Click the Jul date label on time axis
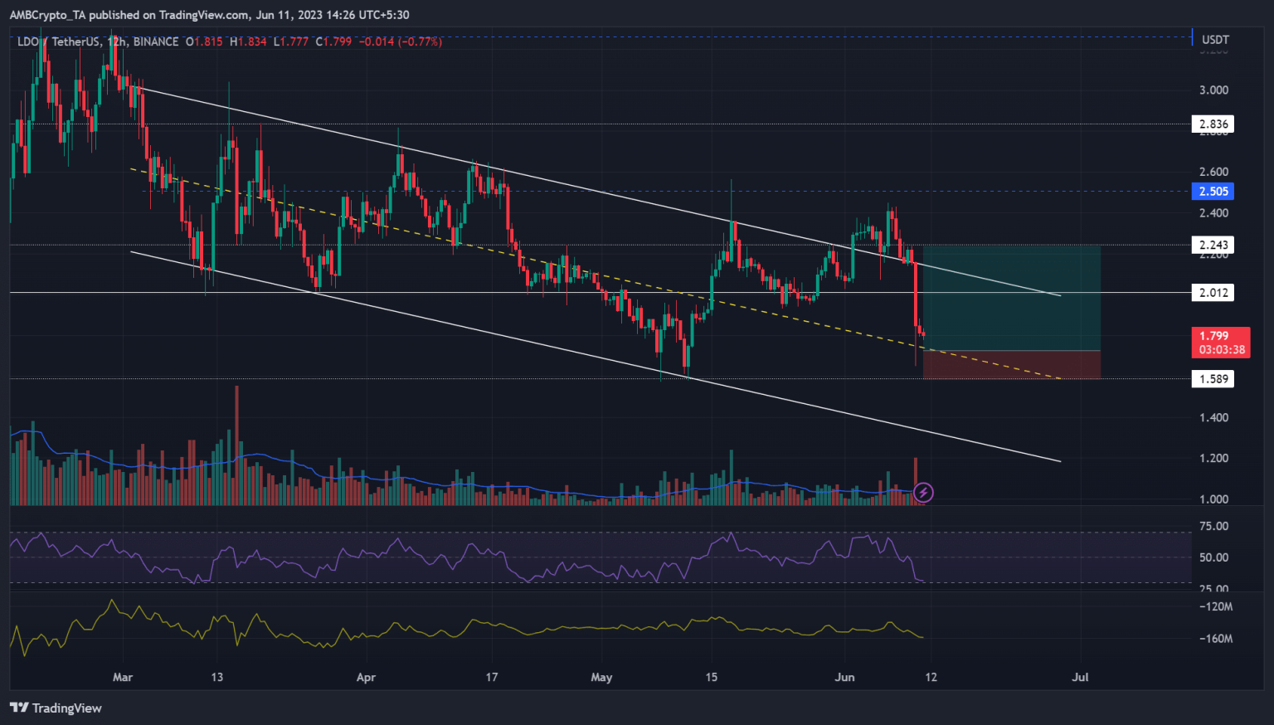 click(1080, 677)
